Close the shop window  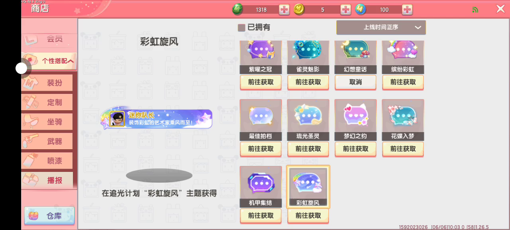500,9
